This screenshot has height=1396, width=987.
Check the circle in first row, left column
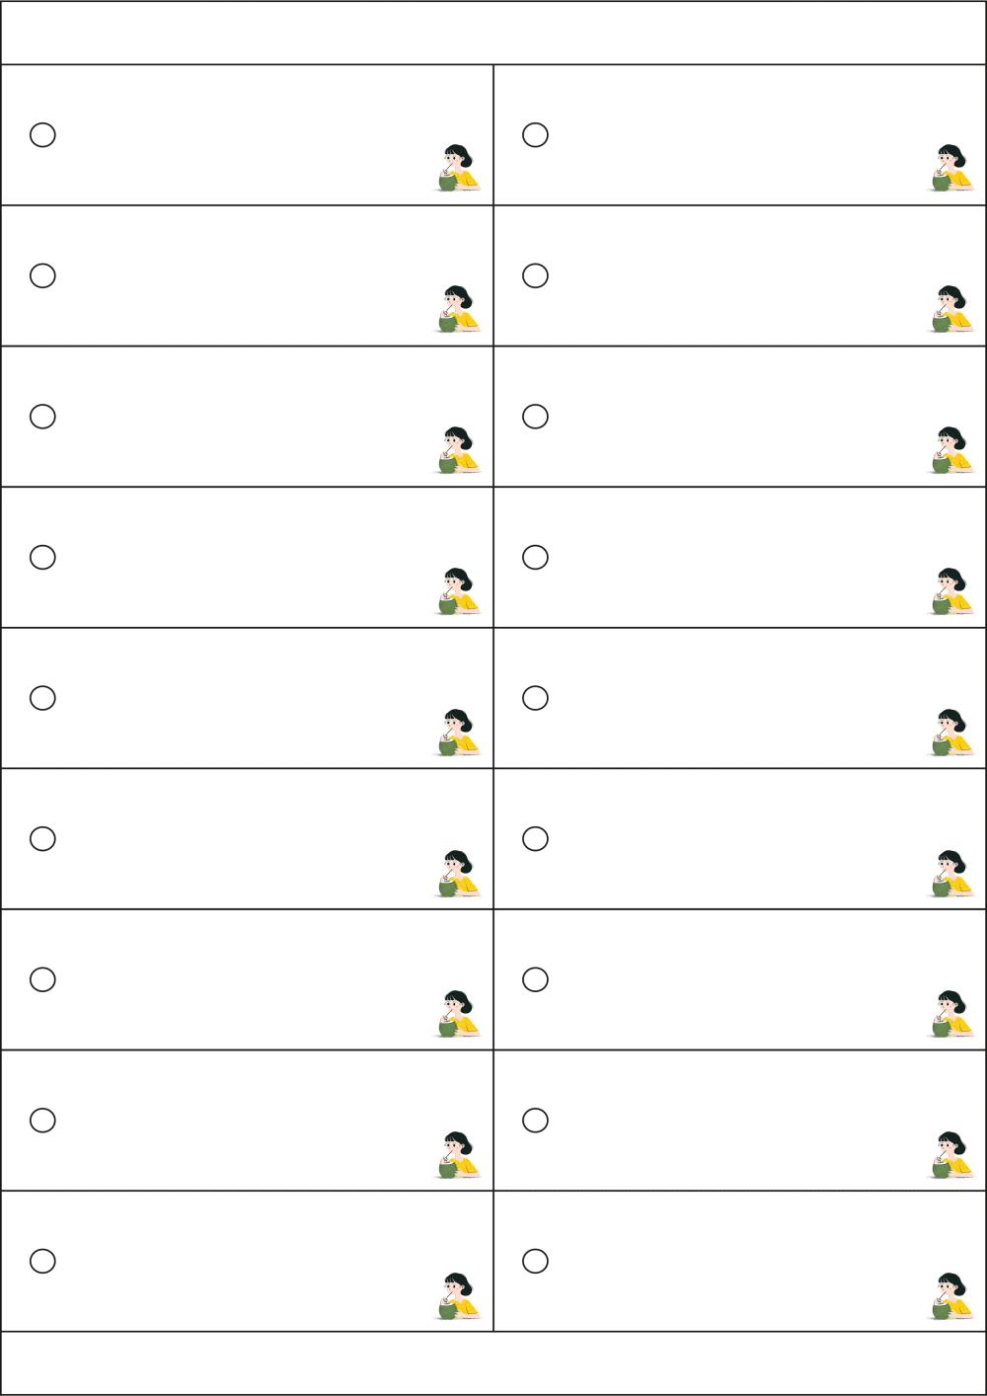click(42, 134)
